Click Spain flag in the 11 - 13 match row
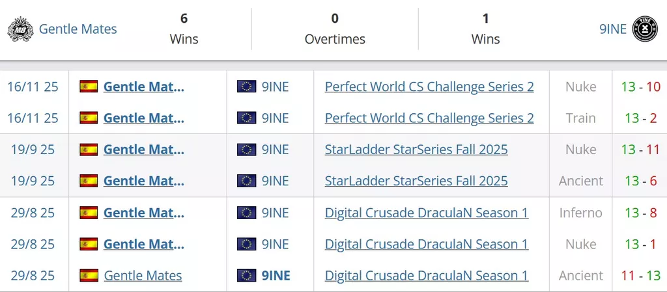The image size is (667, 292). [x=89, y=276]
